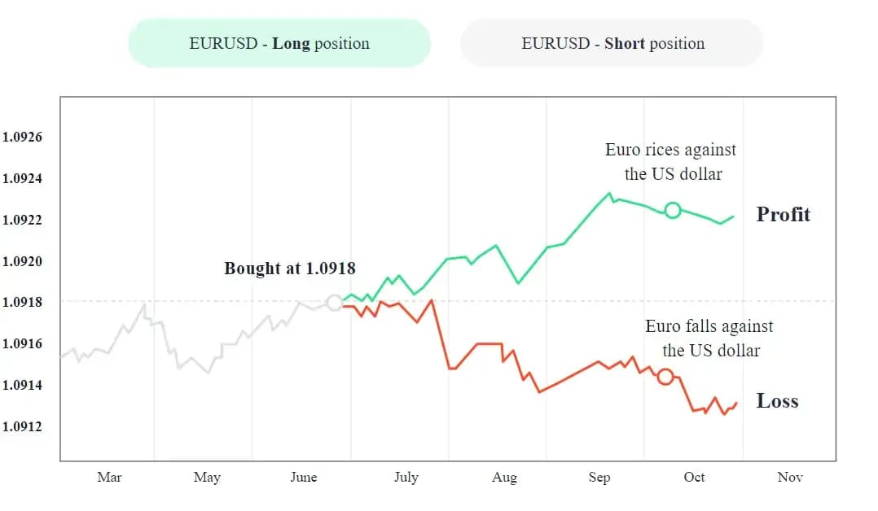Click the Nov label on the time axis
The height and width of the screenshot is (511, 878).
point(789,478)
